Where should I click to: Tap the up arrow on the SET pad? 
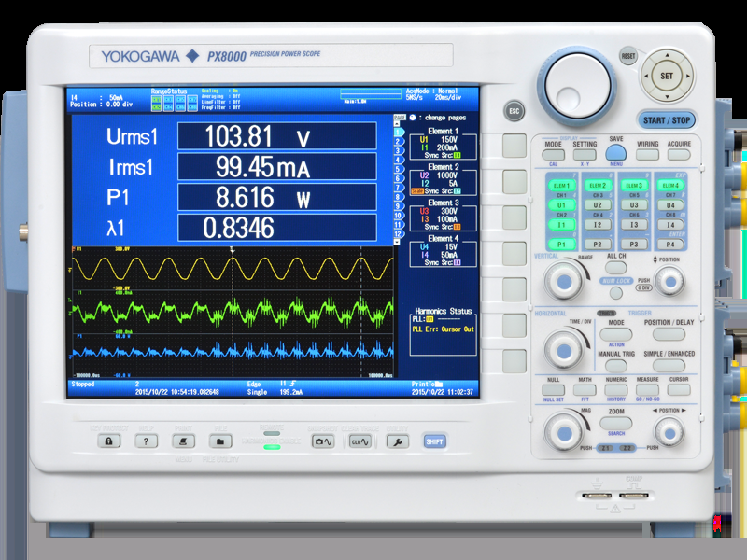pos(667,55)
